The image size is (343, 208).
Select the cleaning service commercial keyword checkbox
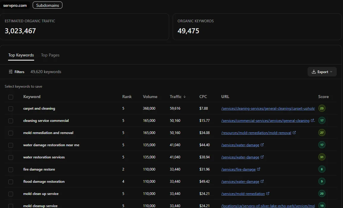(11, 121)
